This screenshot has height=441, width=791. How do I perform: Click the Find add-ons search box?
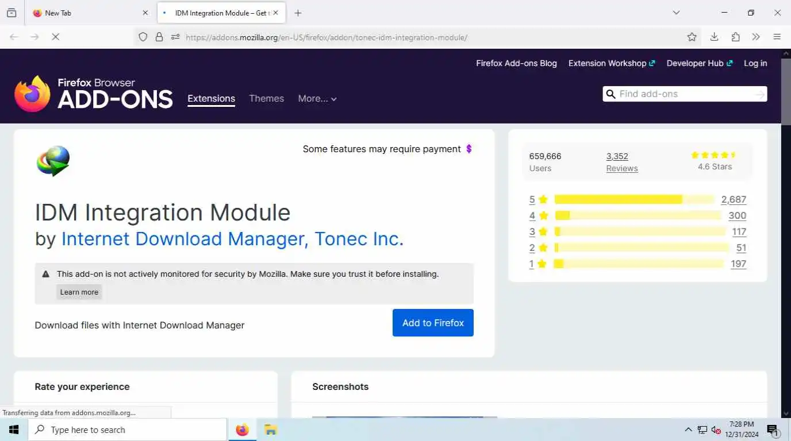pyautogui.click(x=685, y=94)
